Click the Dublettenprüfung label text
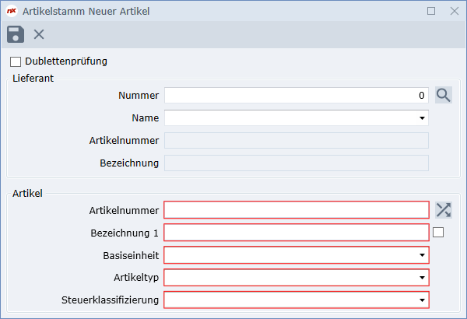The image size is (467, 319). (65, 61)
